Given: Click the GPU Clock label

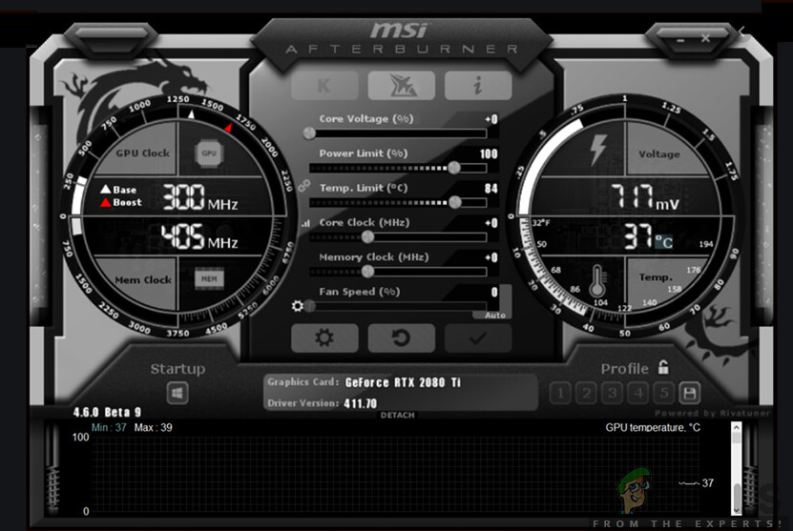Looking at the screenshot, I should click(142, 153).
